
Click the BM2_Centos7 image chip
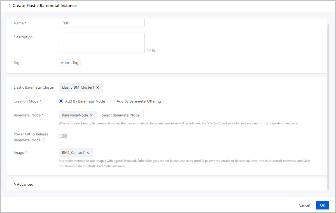[x=73, y=153]
